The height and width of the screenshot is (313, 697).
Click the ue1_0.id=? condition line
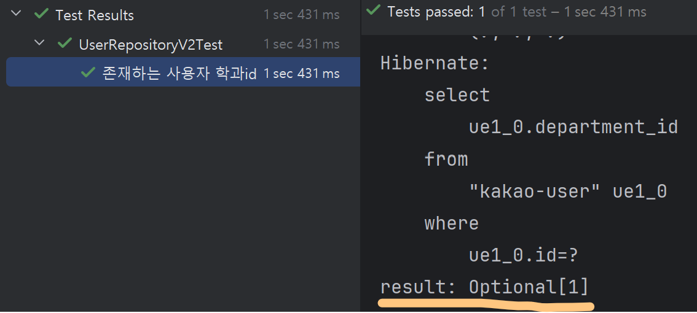pos(524,255)
